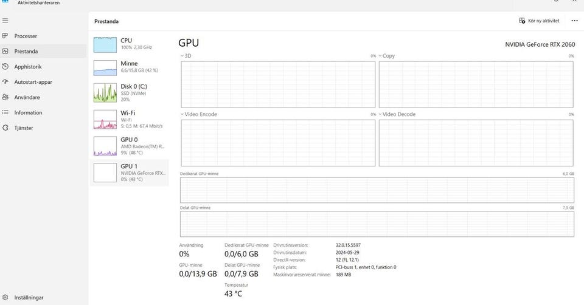The height and width of the screenshot is (305, 584).
Task: Open the Video Decode dropdown
Action: pos(380,114)
